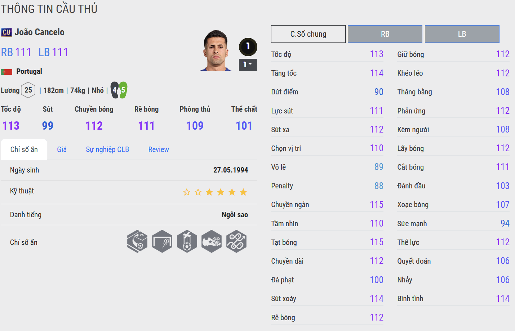
Task: Select the C.Số chung stats button
Action: click(308, 34)
